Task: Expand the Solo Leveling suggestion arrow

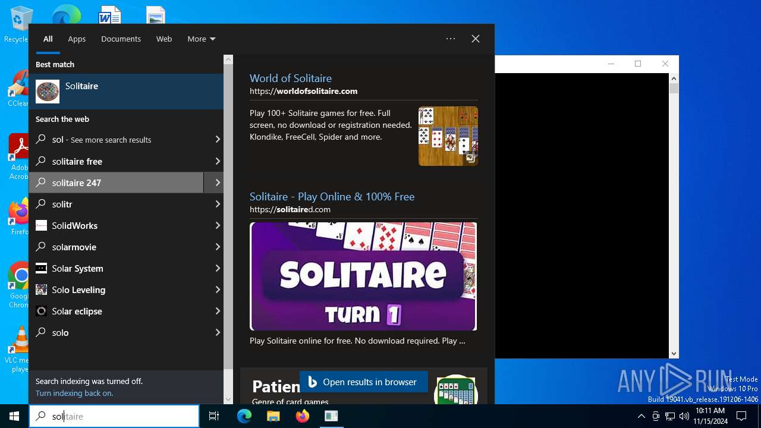Action: tap(218, 289)
